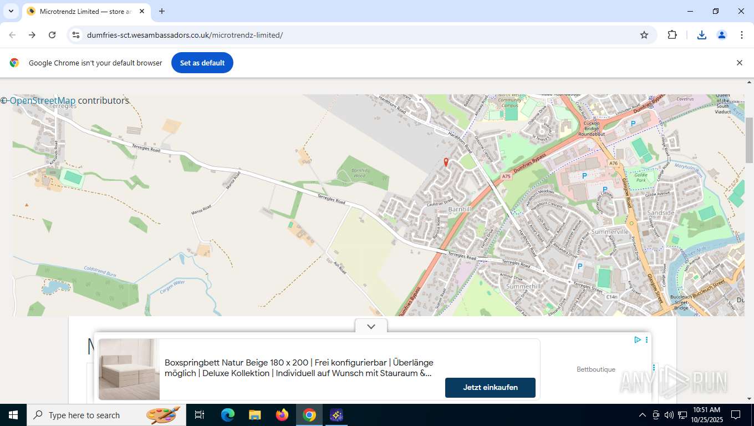Open File Explorer from taskbar
Image resolution: width=754 pixels, height=426 pixels.
pyautogui.click(x=255, y=415)
